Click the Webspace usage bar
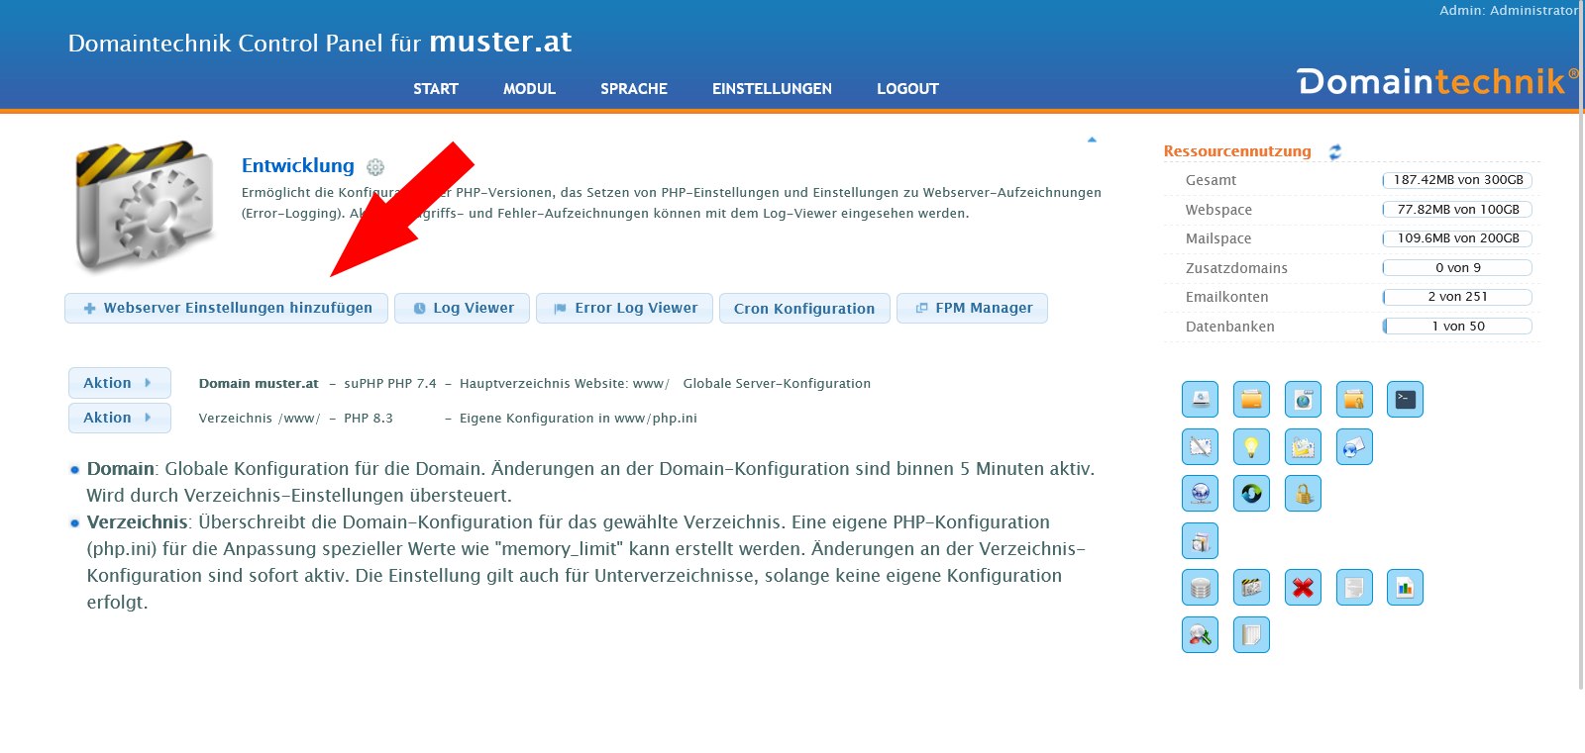This screenshot has width=1585, height=753. [1457, 210]
